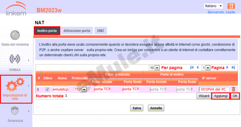Click Porte di inoltro Porta iniziale field
This screenshot has height=127, width=241.
coord(158,89)
